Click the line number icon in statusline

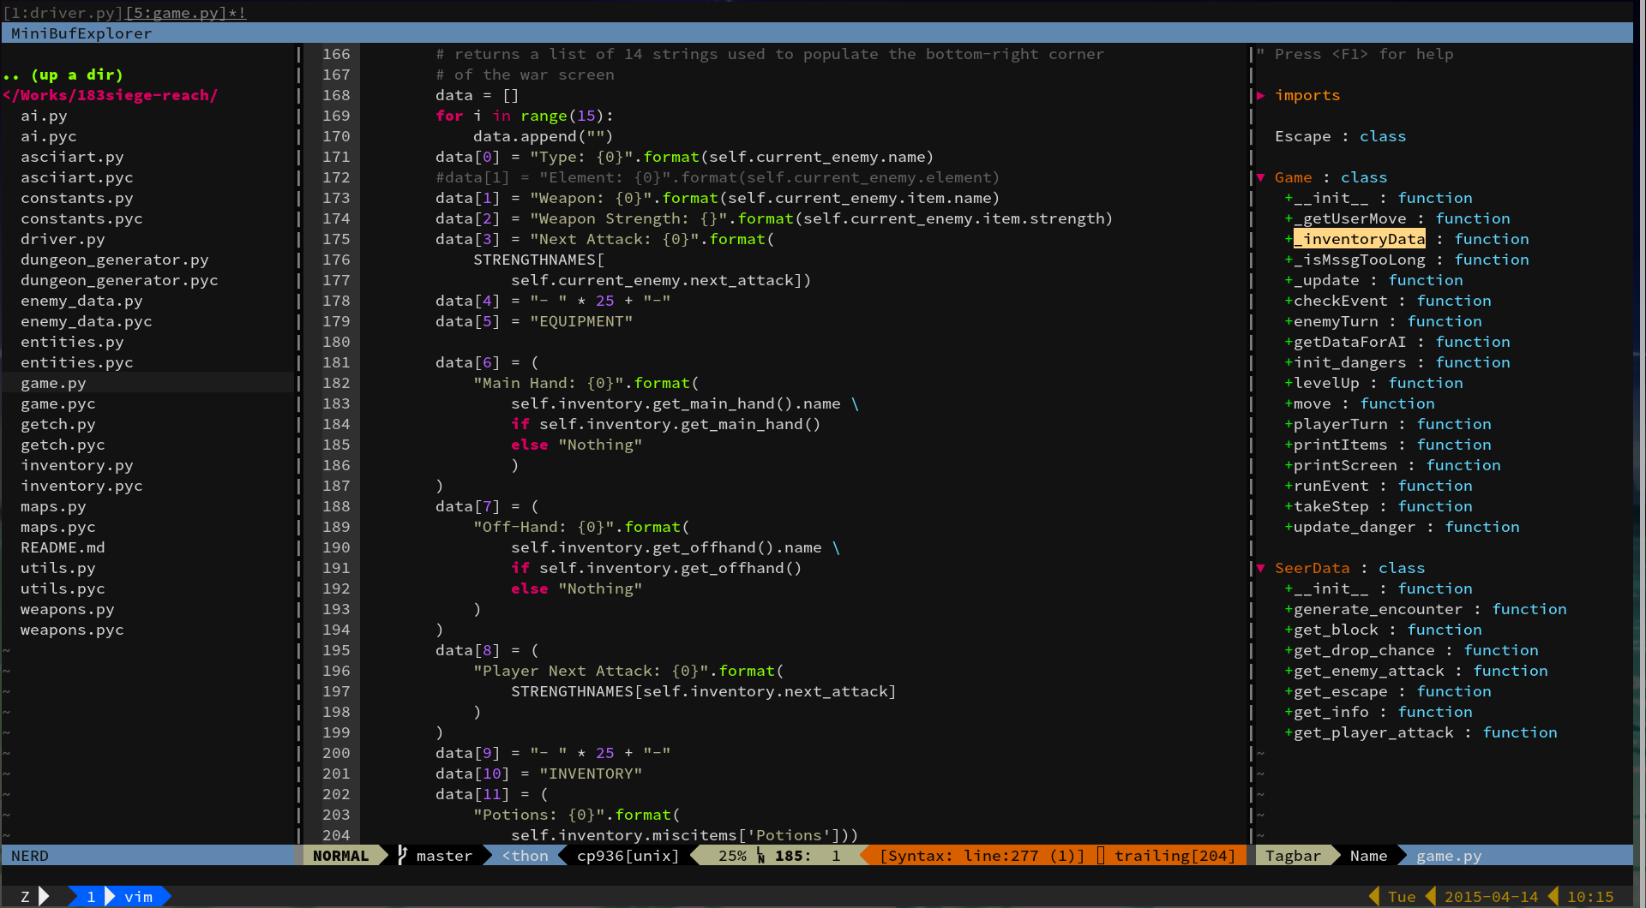(x=760, y=855)
